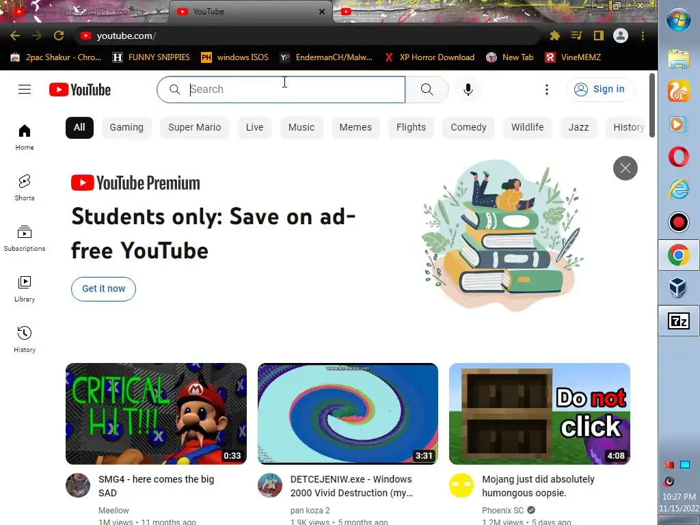Open Mojang oopsie video thumbnail
Viewport: 700px width, 525px height.
540,414
